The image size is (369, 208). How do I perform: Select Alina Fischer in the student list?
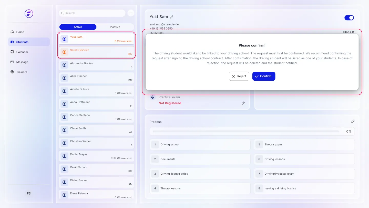tap(97, 78)
